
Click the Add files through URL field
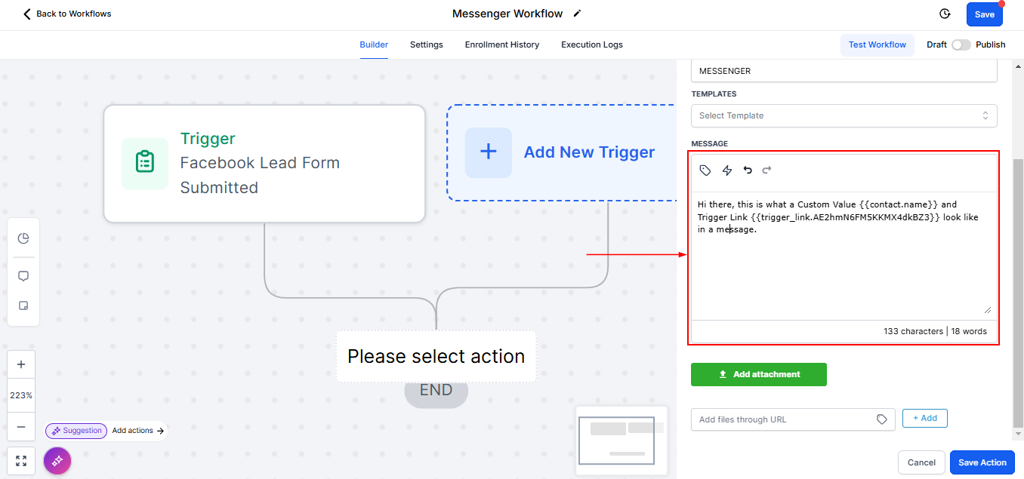click(785, 419)
